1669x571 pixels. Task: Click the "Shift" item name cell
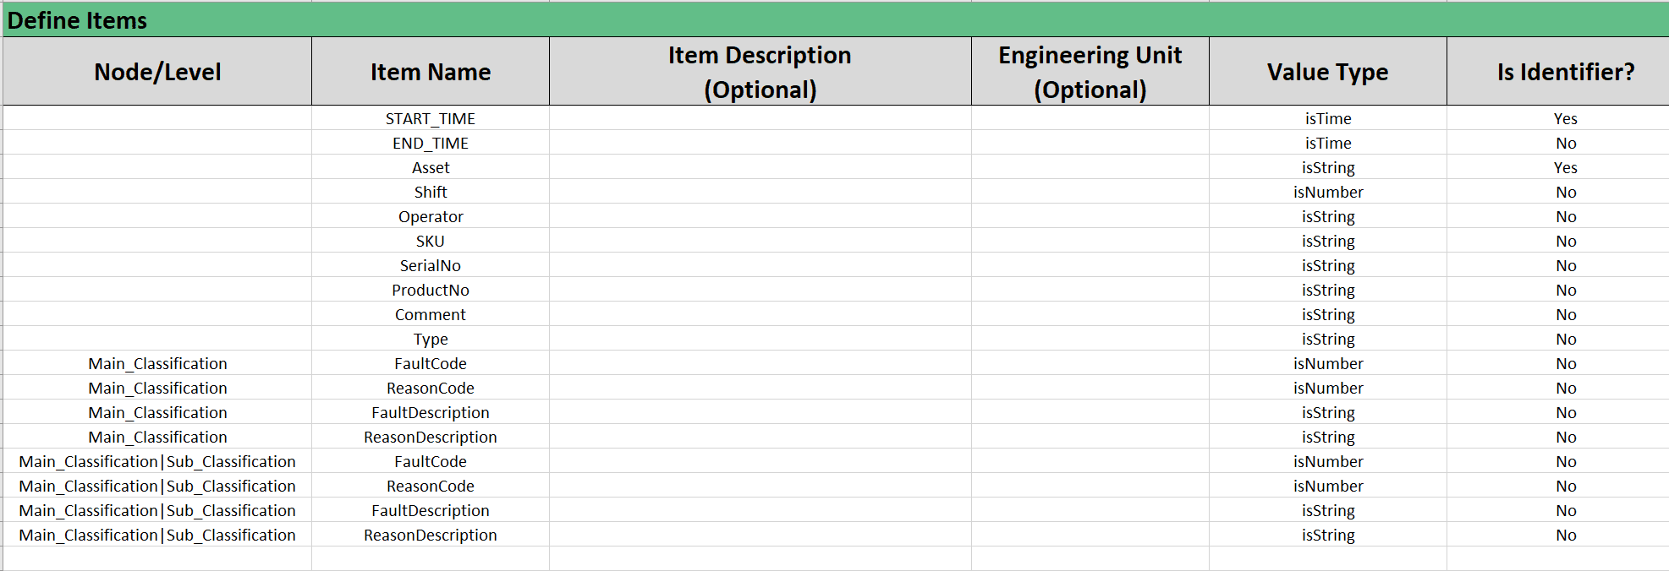[x=430, y=192]
